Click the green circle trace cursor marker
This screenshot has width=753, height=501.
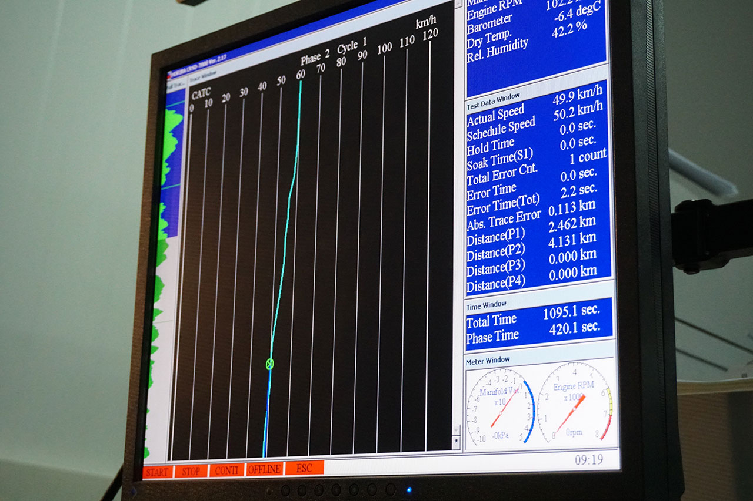point(269,364)
